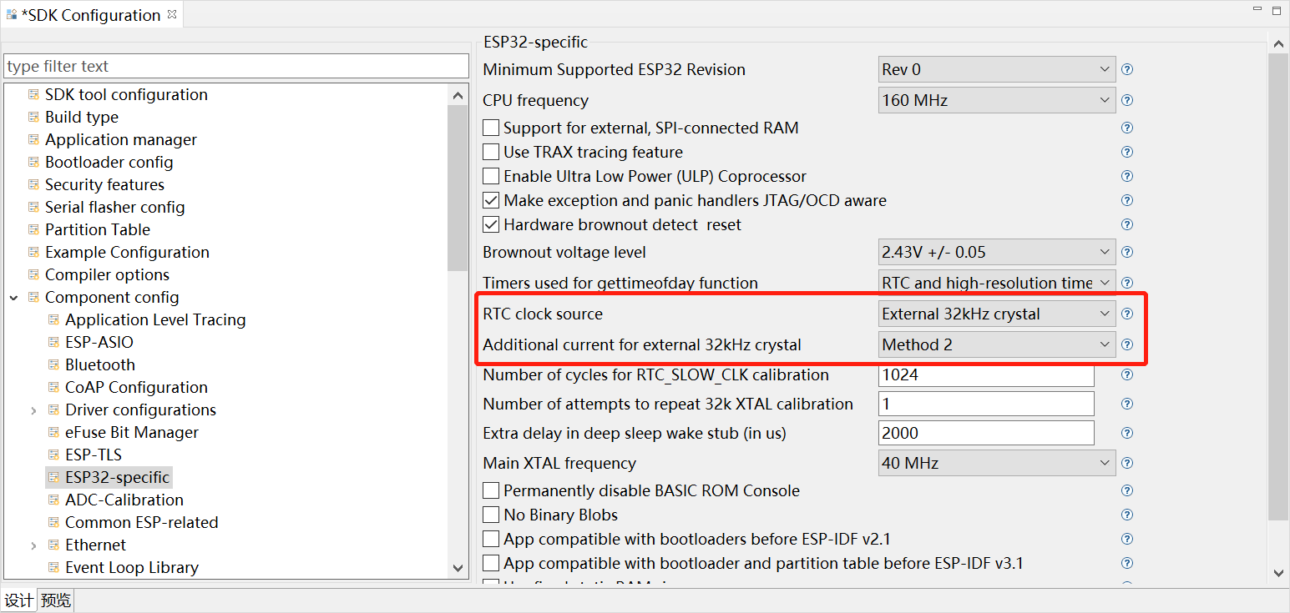Click help icon for ULP Coprocessor option
This screenshot has height=613, width=1290.
1127,176
